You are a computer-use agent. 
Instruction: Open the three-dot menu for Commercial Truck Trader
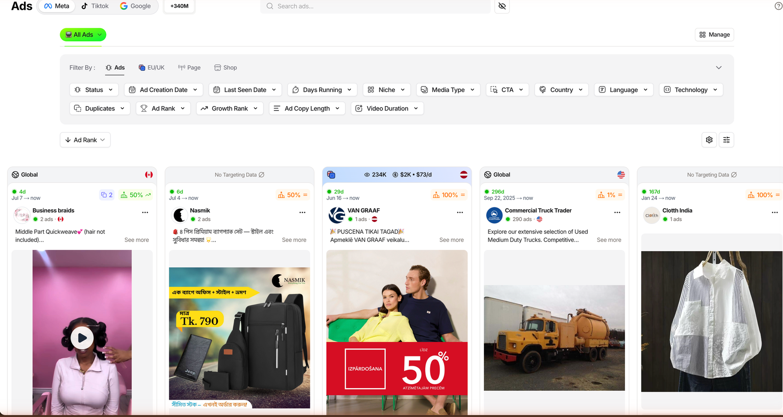pyautogui.click(x=617, y=213)
